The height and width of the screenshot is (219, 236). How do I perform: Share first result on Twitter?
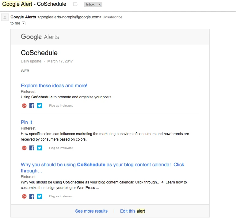coord(40,106)
